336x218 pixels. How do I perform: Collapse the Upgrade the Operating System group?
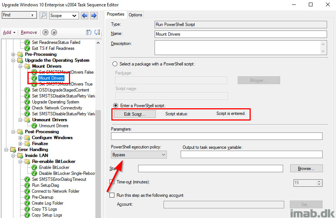pos(13,60)
